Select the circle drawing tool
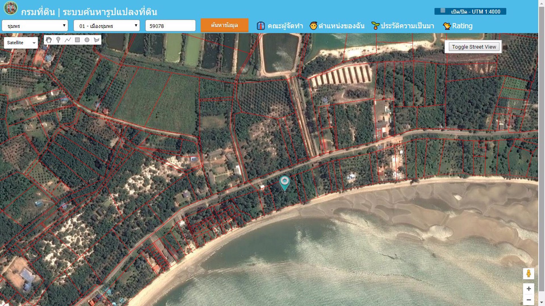This screenshot has height=306, width=545. [87, 40]
